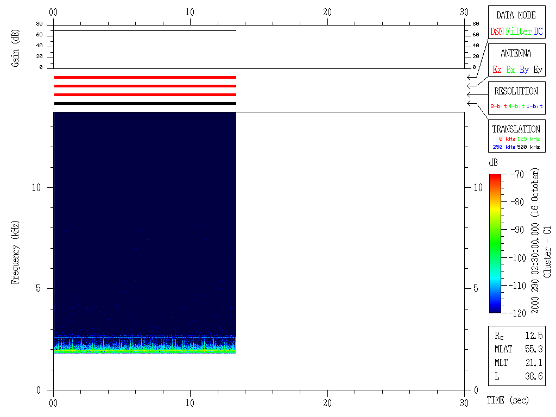Screen dimensions: 556x417
Task: Click the data mode red status bar
Action: click(x=145, y=77)
